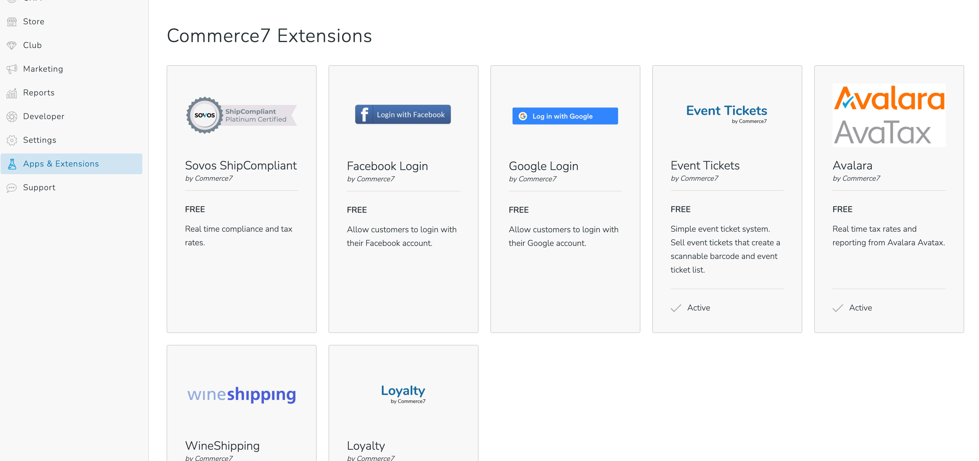Click the Event Tickets Active checkmark
This screenshot has width=979, height=461.
[x=676, y=308]
